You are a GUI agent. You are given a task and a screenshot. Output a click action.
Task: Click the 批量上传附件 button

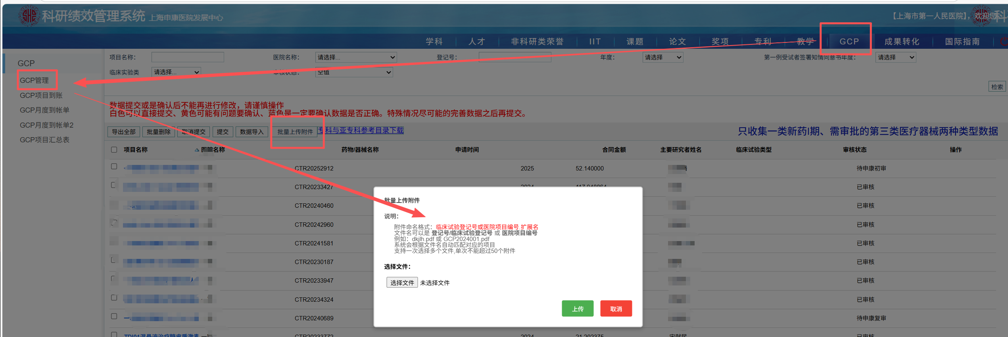coord(295,132)
